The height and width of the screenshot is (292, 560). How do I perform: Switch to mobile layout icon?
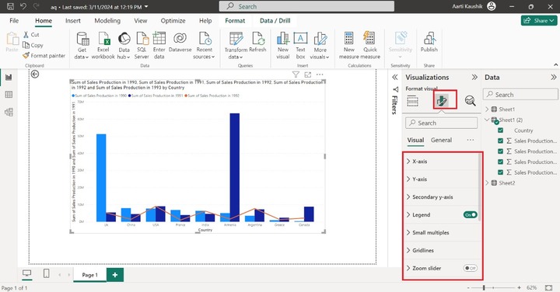coord(46,273)
